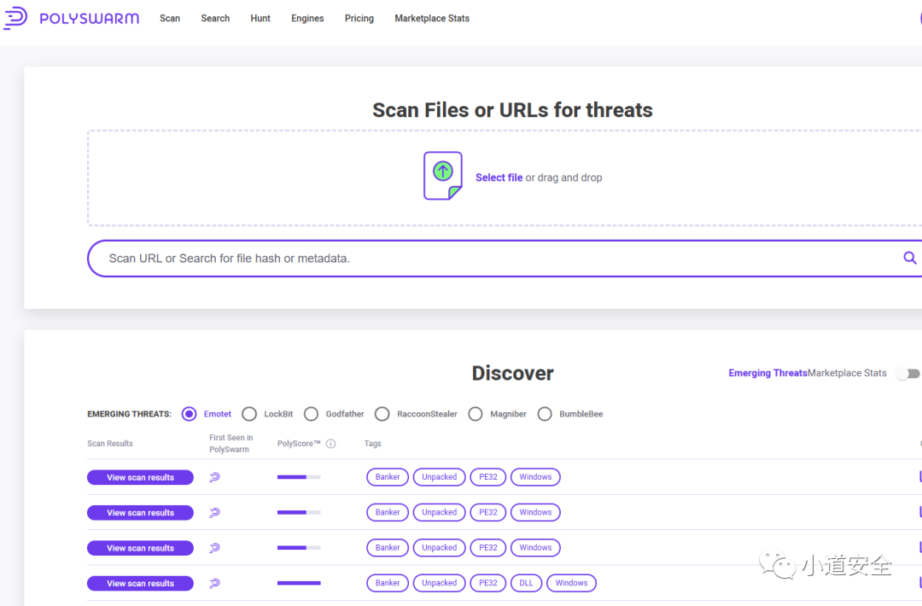Click the Discover heading
This screenshot has width=922, height=606.
coord(513,373)
